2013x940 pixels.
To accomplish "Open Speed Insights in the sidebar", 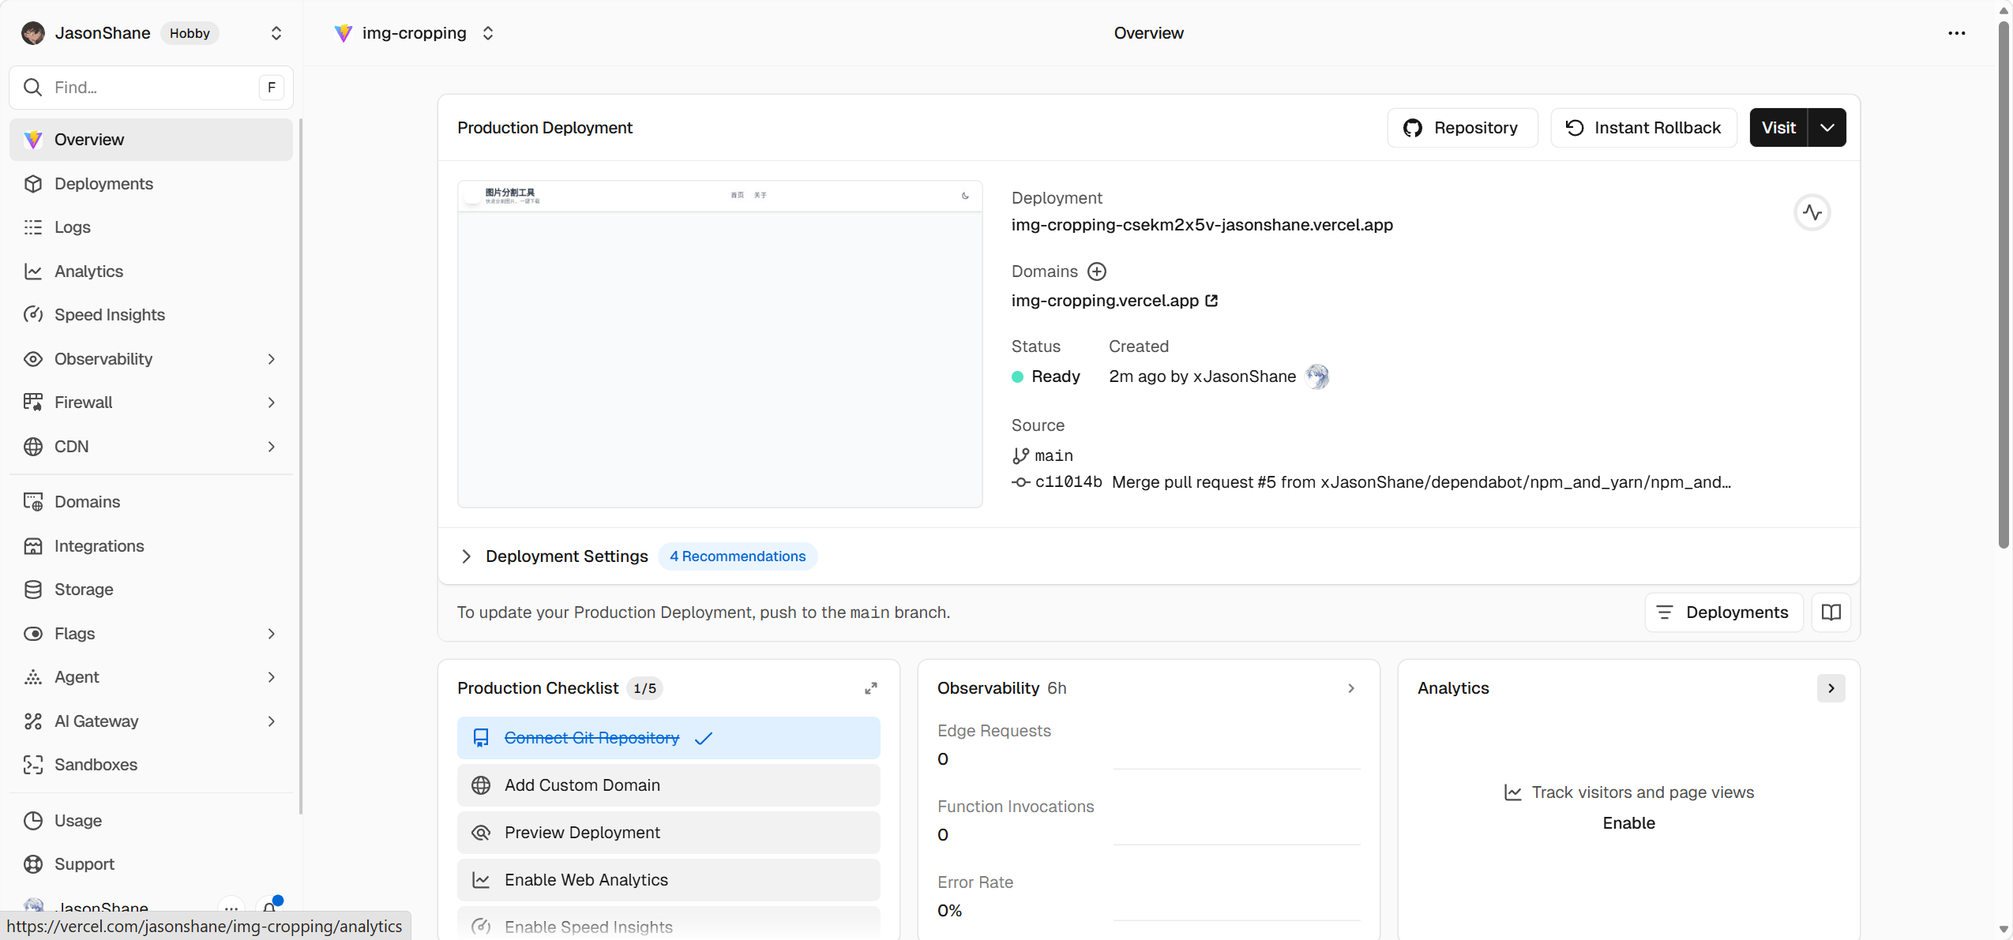I will (x=109, y=315).
